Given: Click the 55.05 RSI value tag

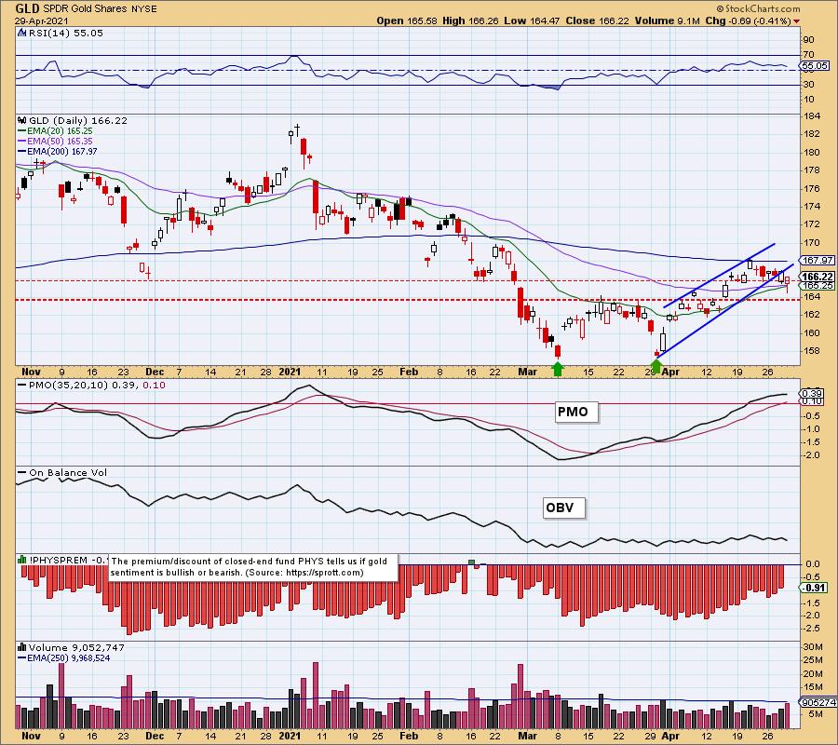Looking at the screenshot, I should (x=815, y=66).
